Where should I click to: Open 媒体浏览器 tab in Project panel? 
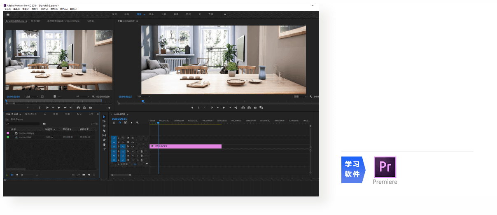[x=31, y=114]
